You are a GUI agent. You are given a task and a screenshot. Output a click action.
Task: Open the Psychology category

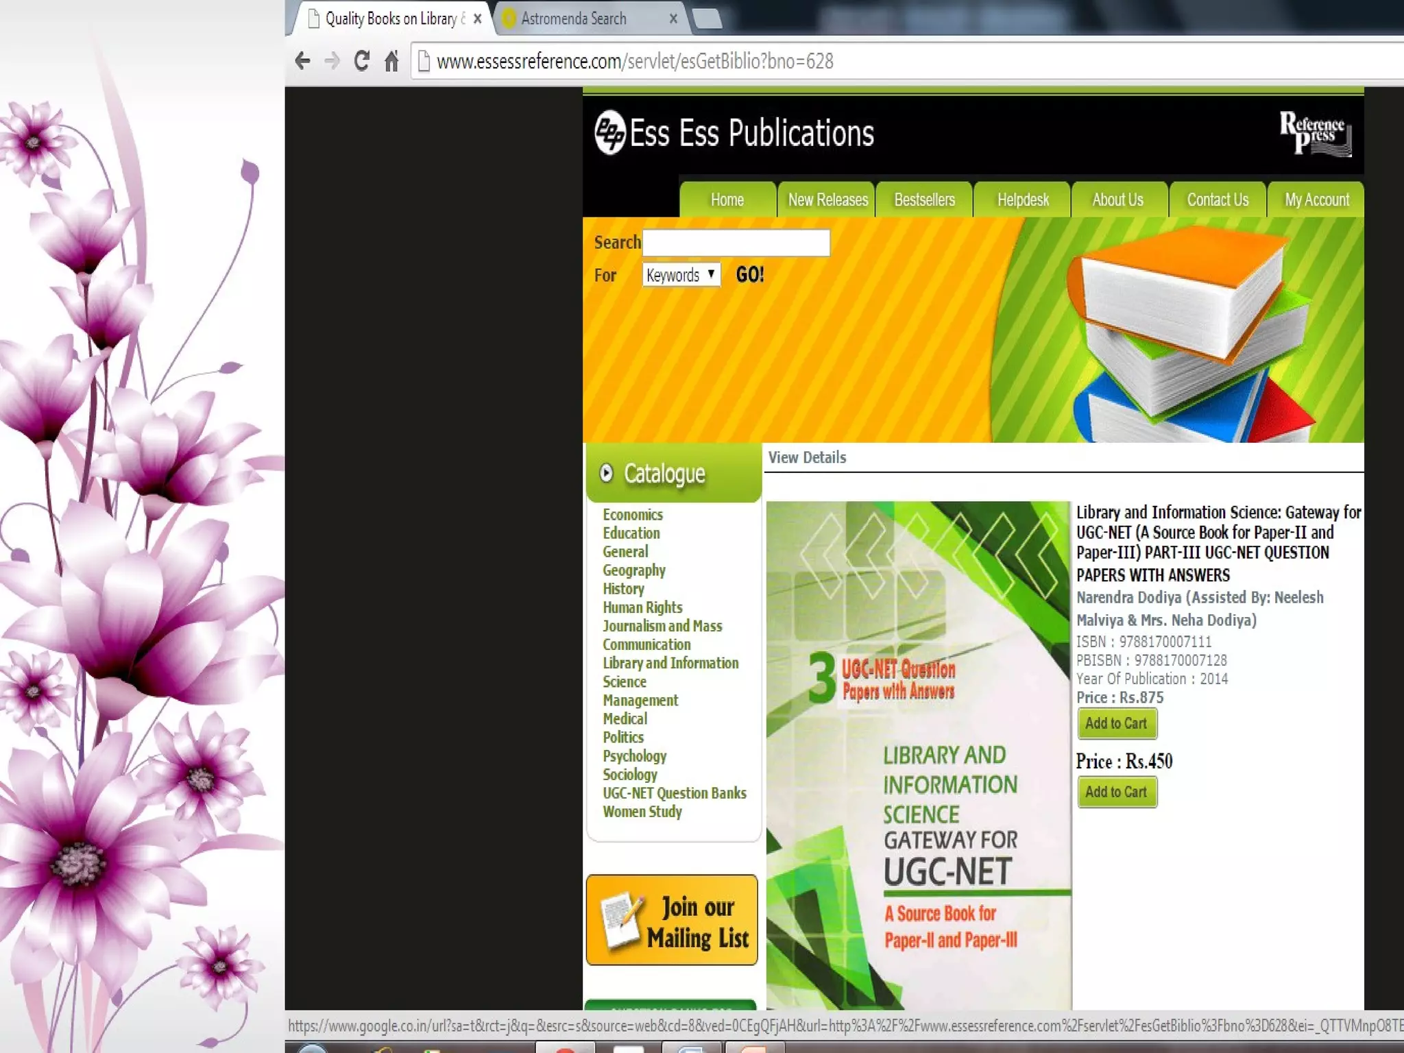(x=634, y=755)
